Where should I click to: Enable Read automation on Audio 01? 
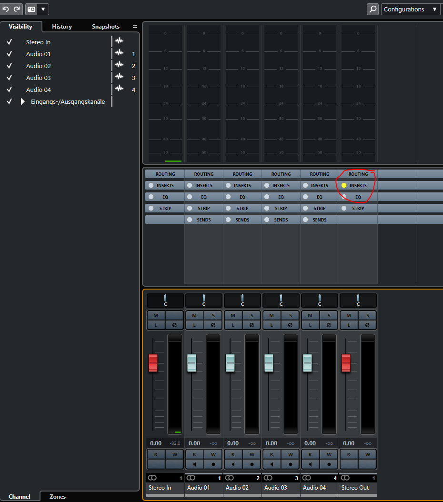click(194, 454)
